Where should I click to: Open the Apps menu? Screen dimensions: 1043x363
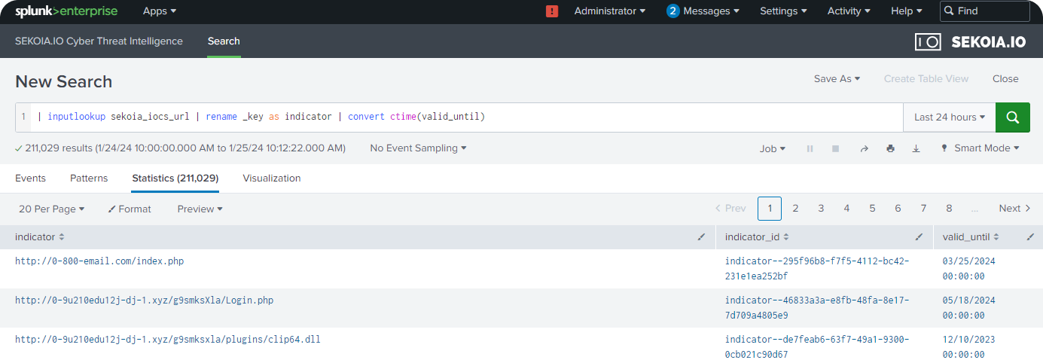pyautogui.click(x=160, y=11)
